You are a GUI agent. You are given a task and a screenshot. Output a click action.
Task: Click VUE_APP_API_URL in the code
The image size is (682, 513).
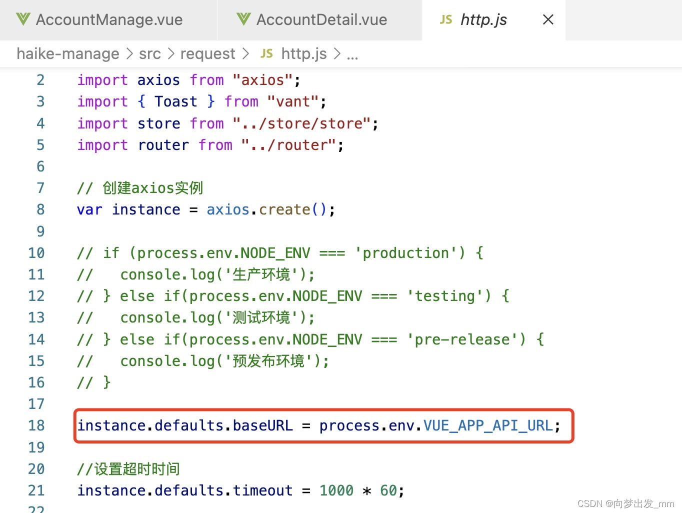(x=486, y=425)
